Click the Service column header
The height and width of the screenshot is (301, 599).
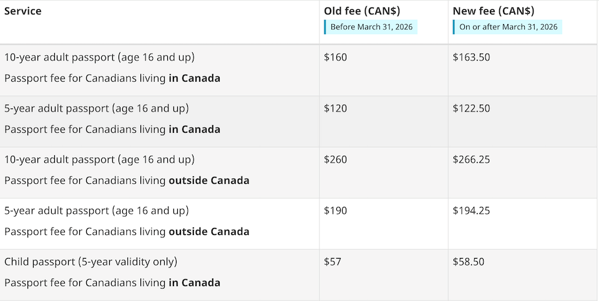coord(23,11)
